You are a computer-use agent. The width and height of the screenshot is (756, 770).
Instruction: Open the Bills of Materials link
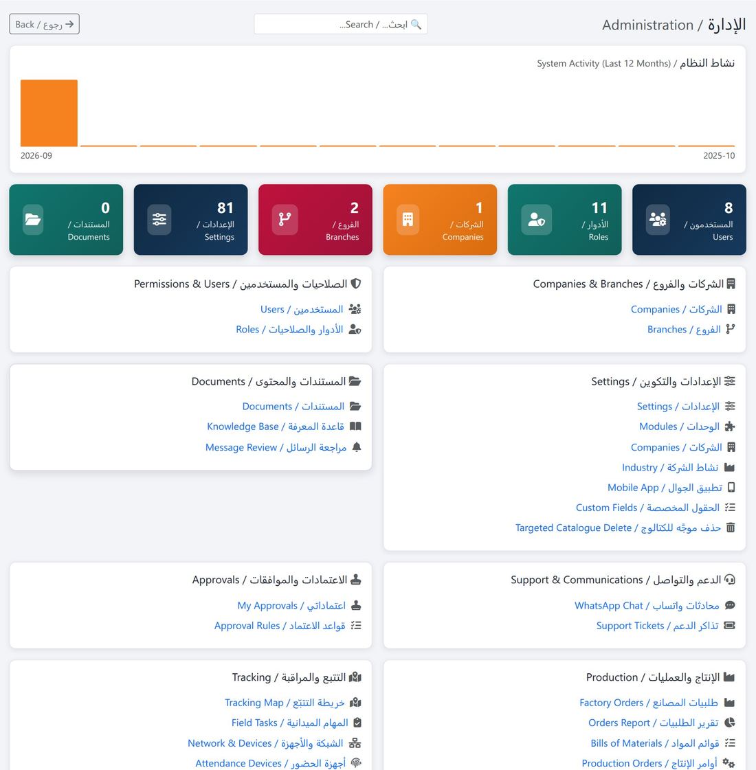point(655,743)
